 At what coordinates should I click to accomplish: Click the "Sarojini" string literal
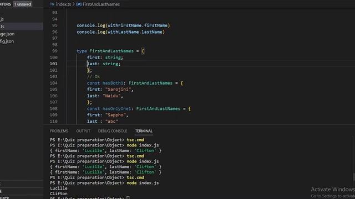point(118,90)
